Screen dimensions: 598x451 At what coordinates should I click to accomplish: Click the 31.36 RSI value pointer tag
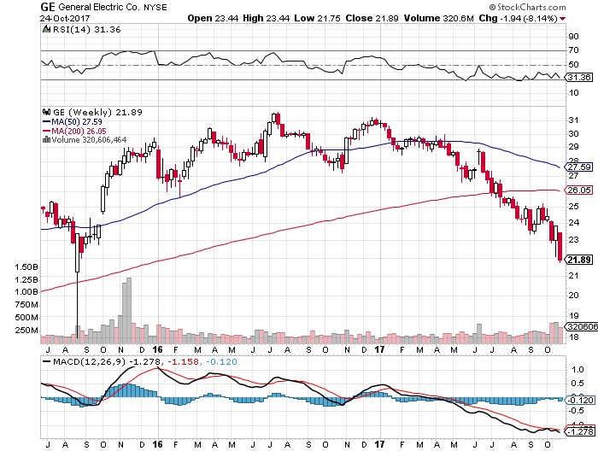(x=577, y=79)
